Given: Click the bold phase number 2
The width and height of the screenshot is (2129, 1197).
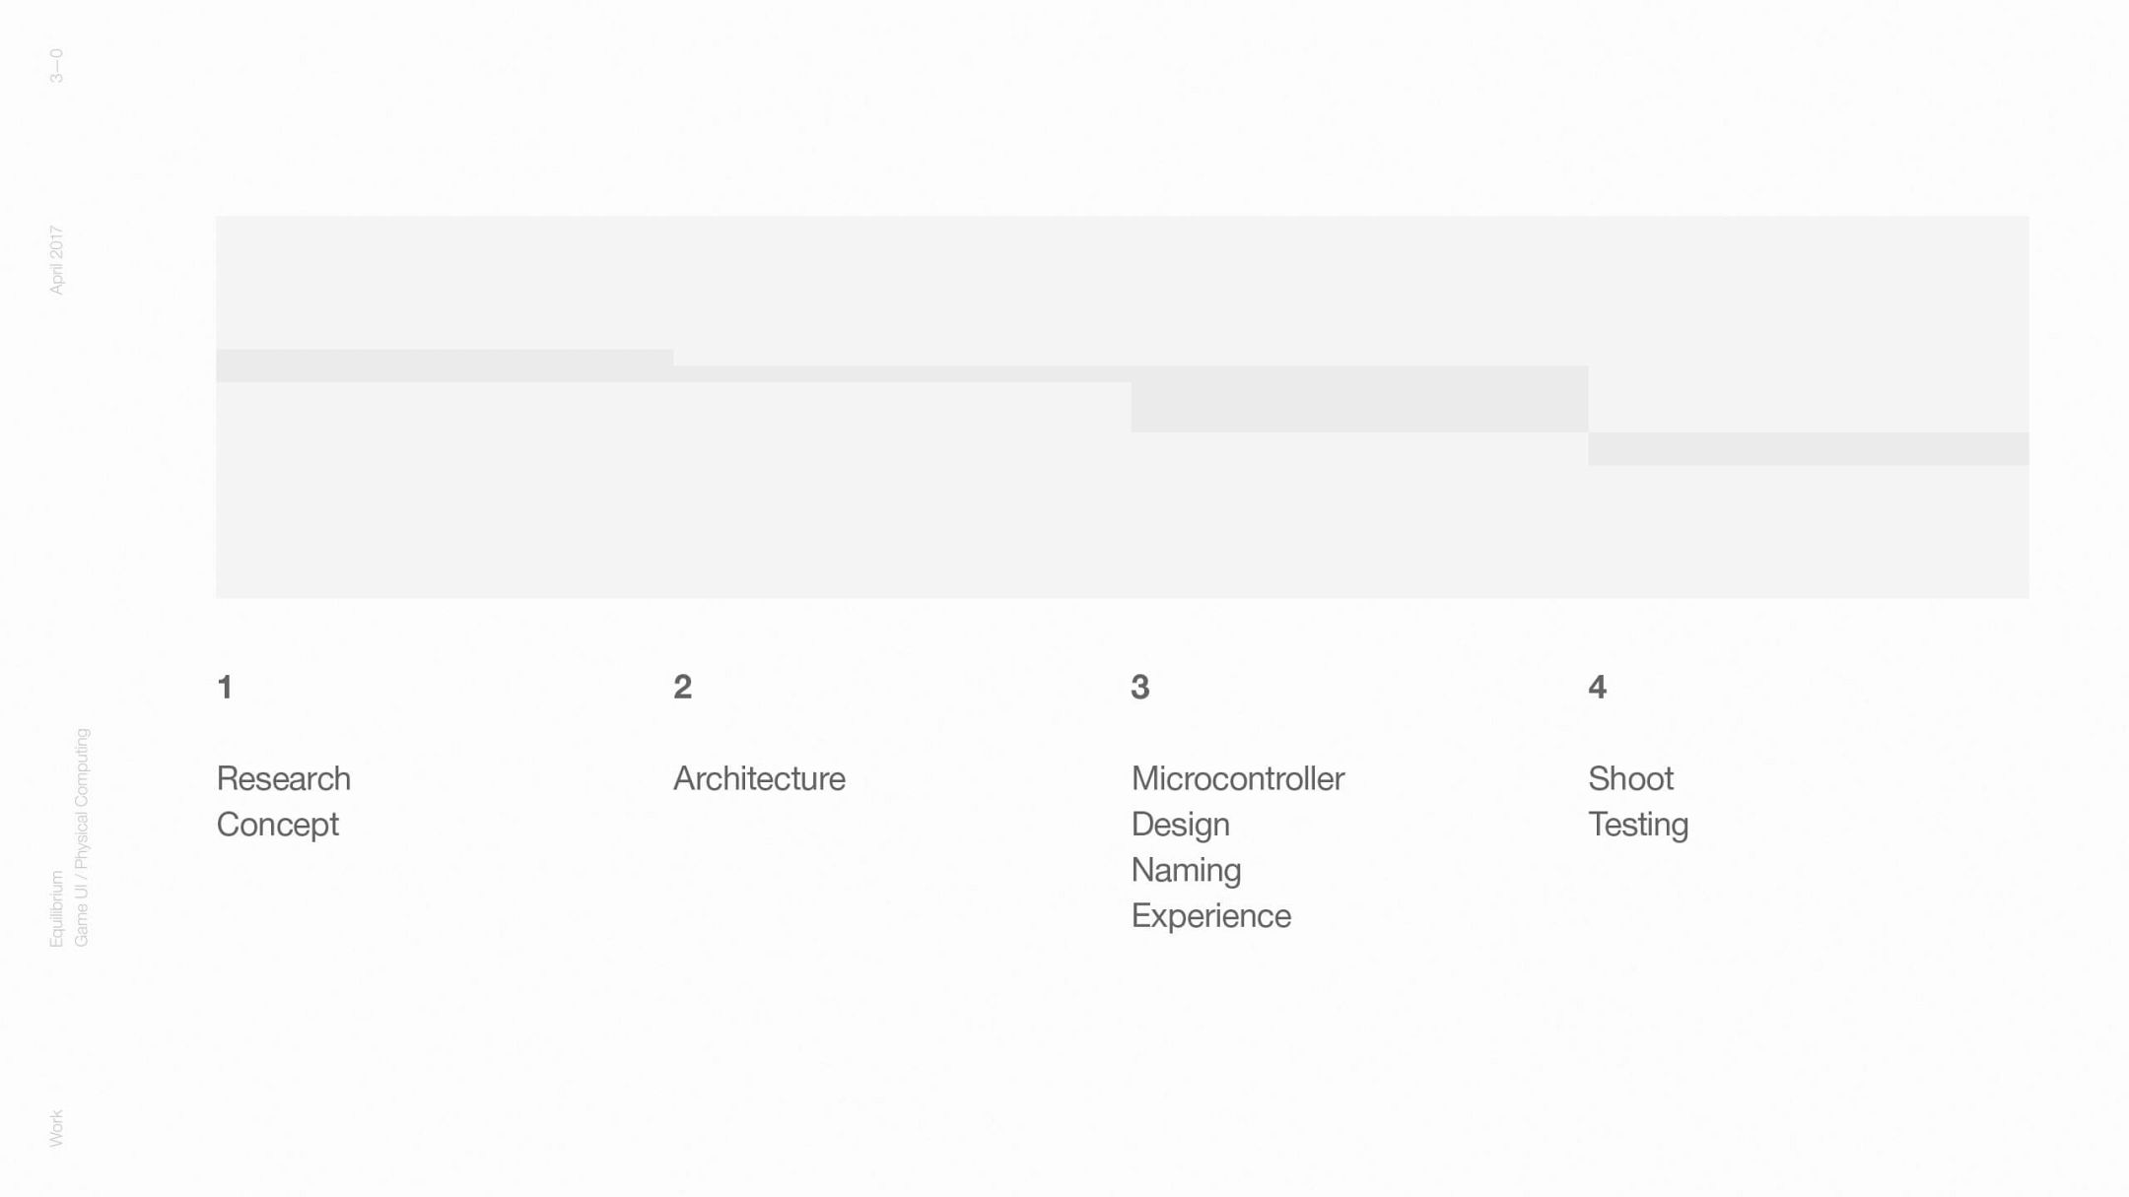Looking at the screenshot, I should [x=682, y=687].
